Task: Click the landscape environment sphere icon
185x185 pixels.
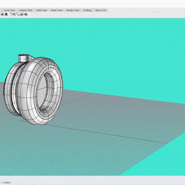Action: pyautogui.click(x=22, y=14)
